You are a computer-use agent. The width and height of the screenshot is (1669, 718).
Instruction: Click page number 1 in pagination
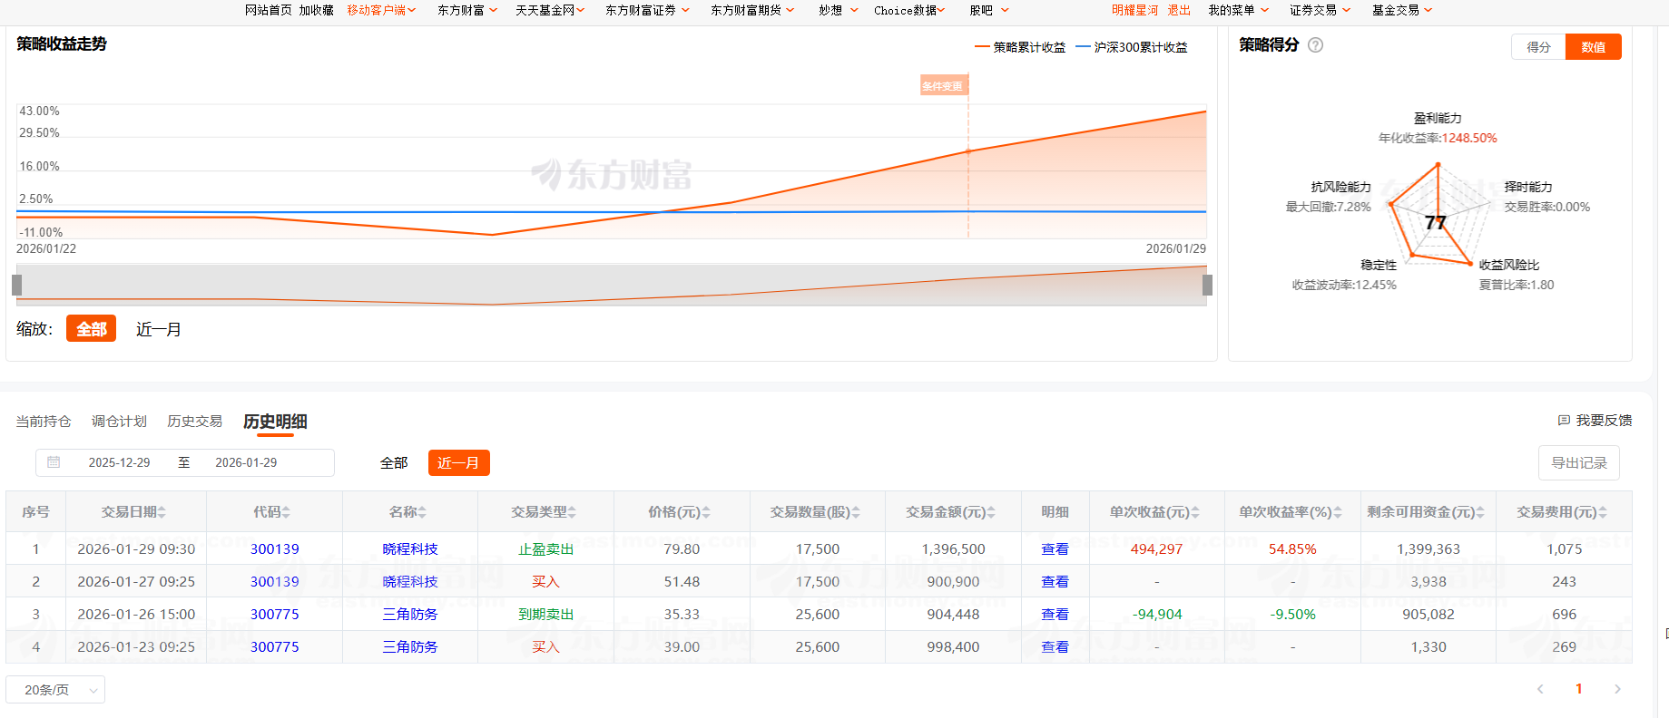(1579, 689)
